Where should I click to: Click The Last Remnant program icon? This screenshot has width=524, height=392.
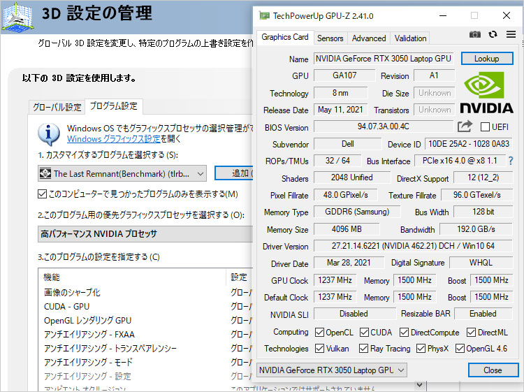(45, 173)
